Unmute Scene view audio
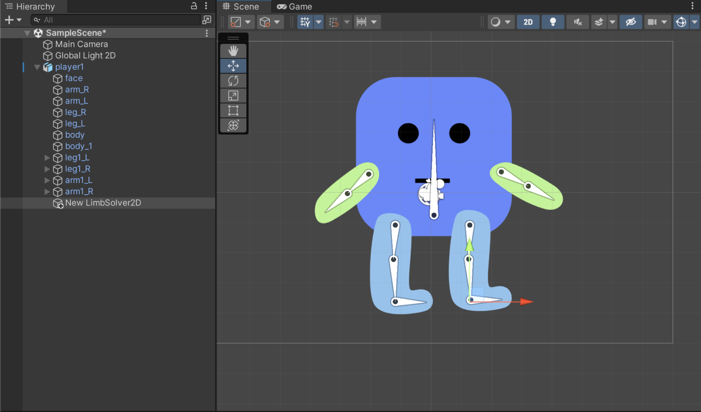Image resolution: width=701 pixels, height=412 pixels. pyautogui.click(x=577, y=21)
